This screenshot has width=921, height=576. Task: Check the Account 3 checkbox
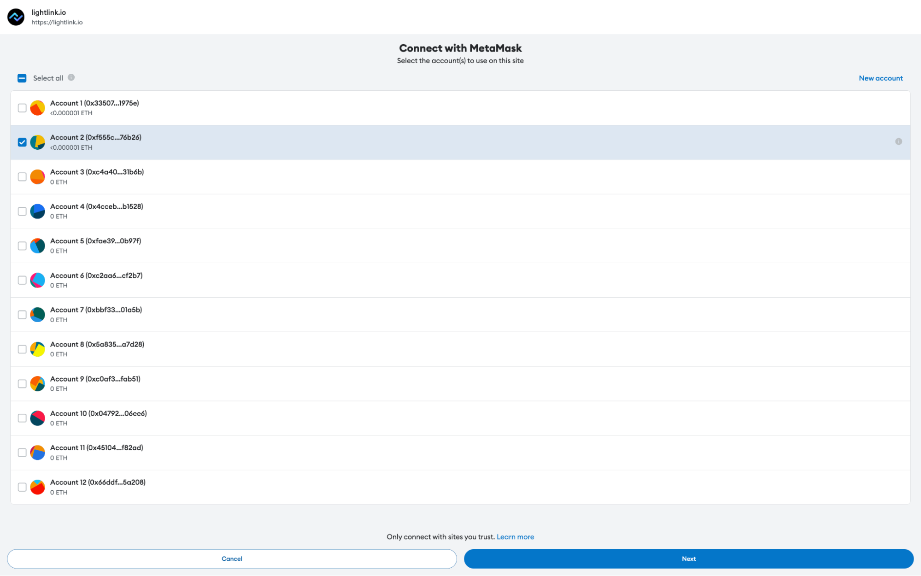[22, 177]
